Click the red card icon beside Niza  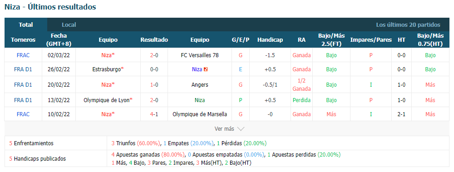tap(205, 69)
